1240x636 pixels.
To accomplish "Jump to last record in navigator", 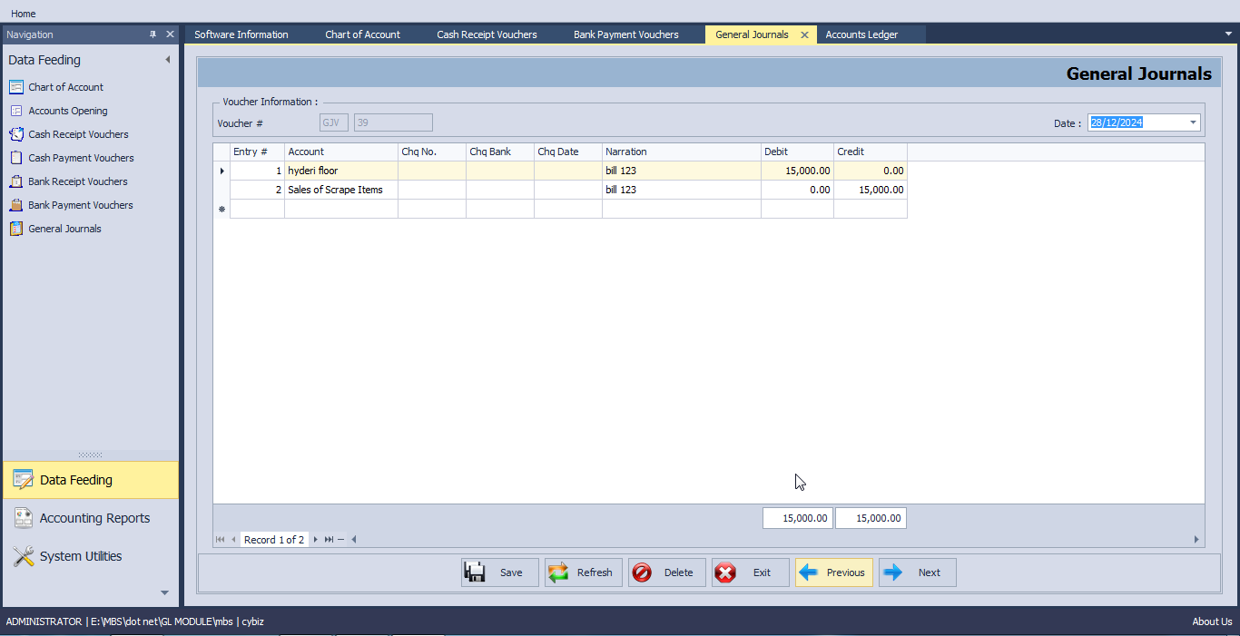I will (329, 540).
